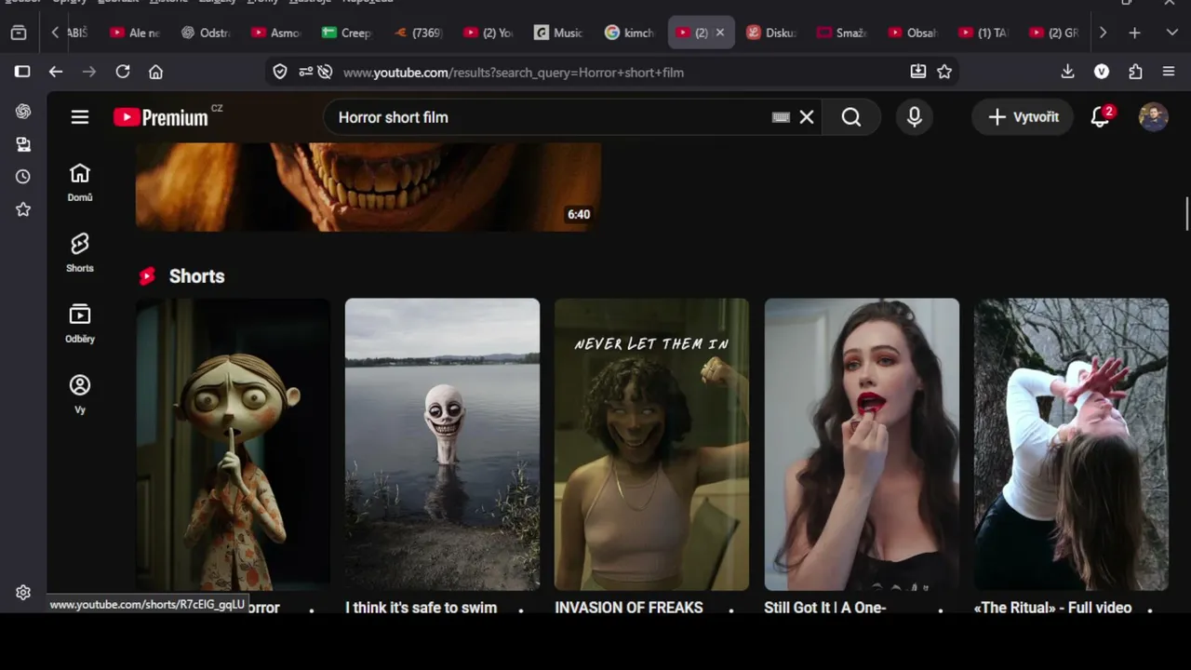Click the install-page icon in the address bar
1191x670 pixels.
[x=918, y=72]
